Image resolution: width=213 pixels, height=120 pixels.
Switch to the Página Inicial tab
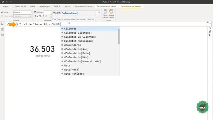click(x=20, y=6)
